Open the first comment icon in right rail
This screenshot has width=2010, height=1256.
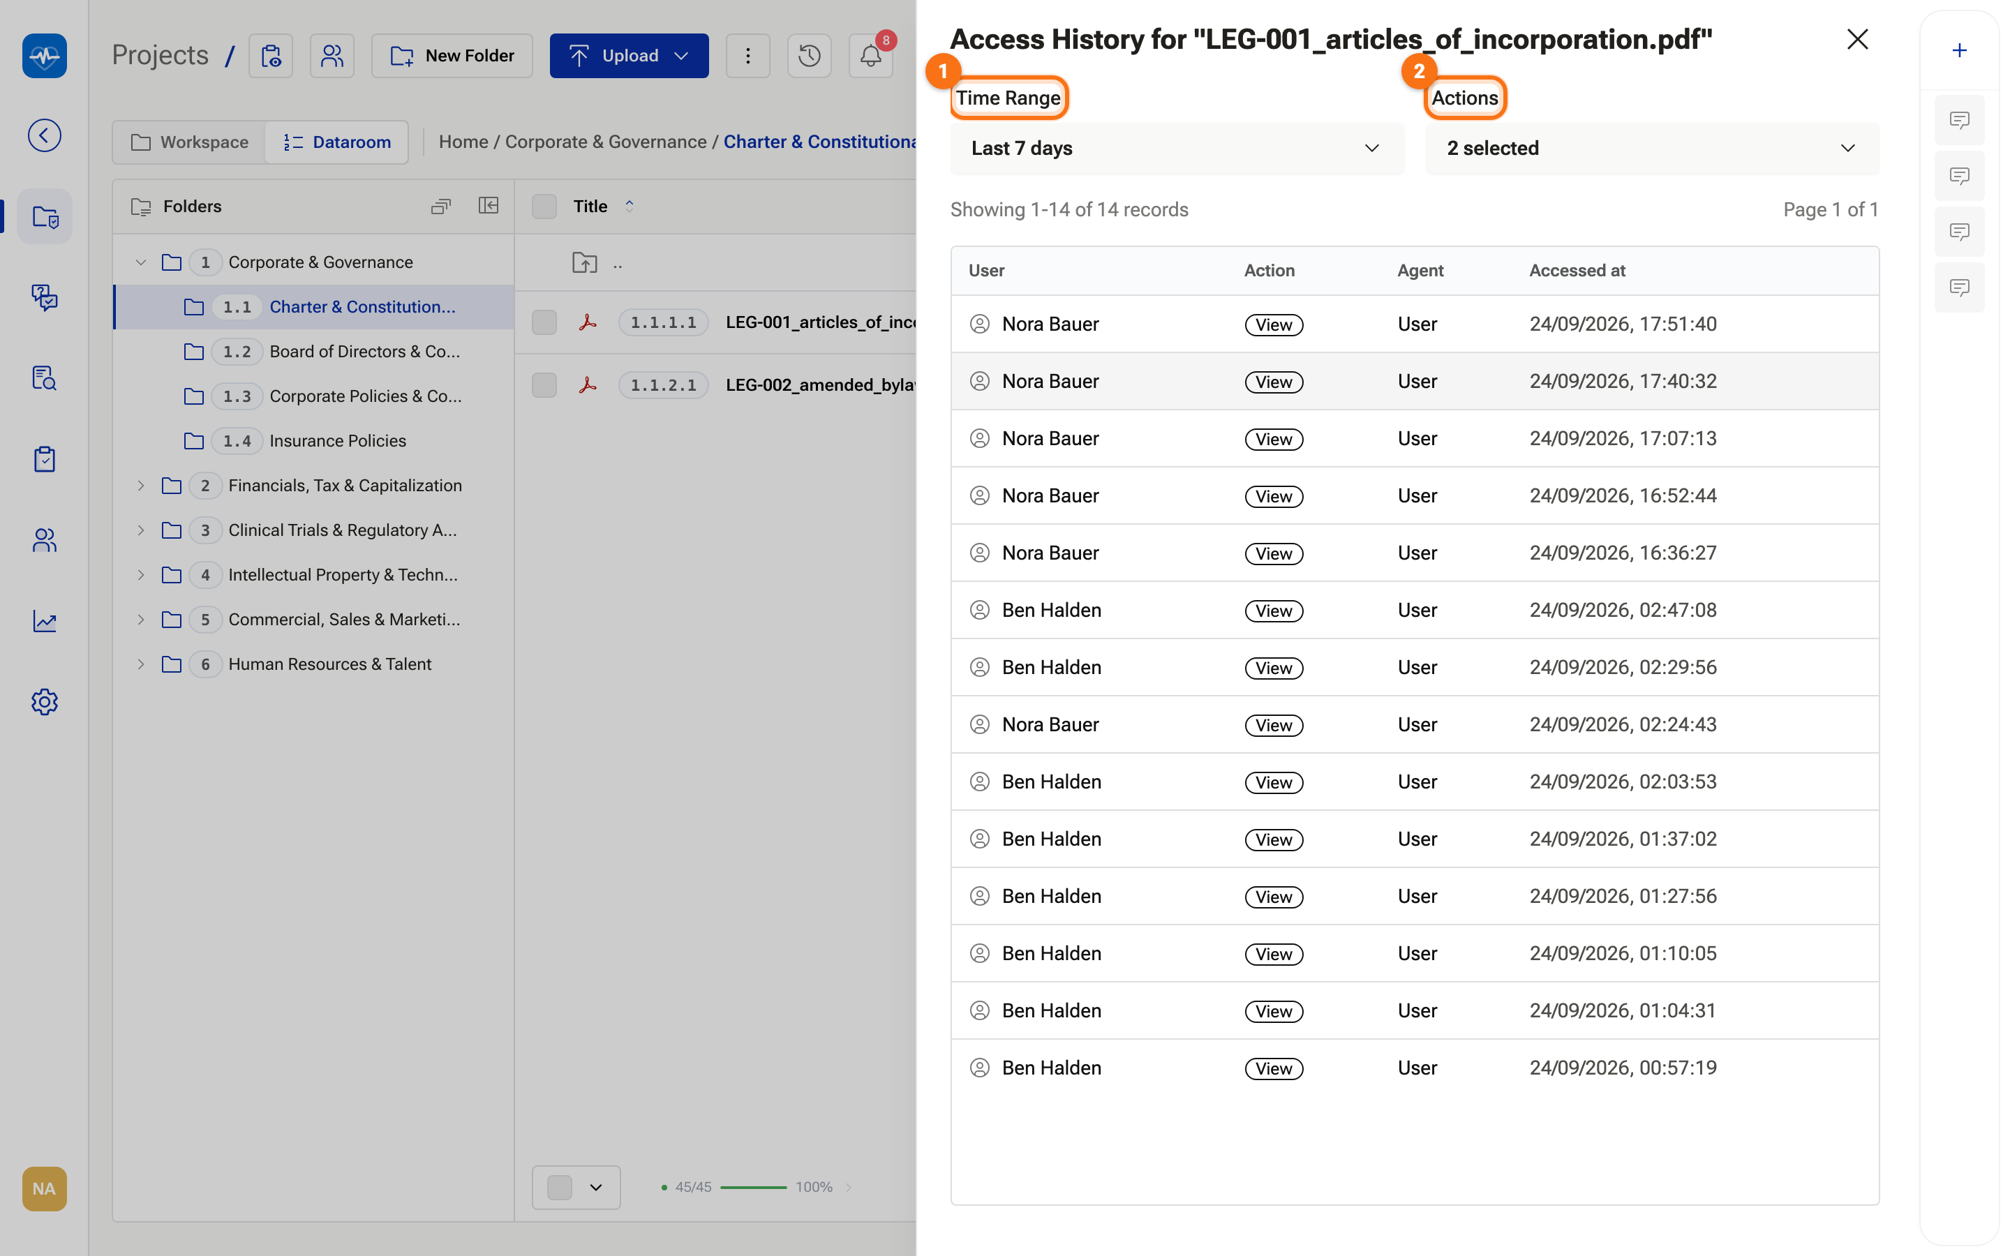pos(1959,121)
